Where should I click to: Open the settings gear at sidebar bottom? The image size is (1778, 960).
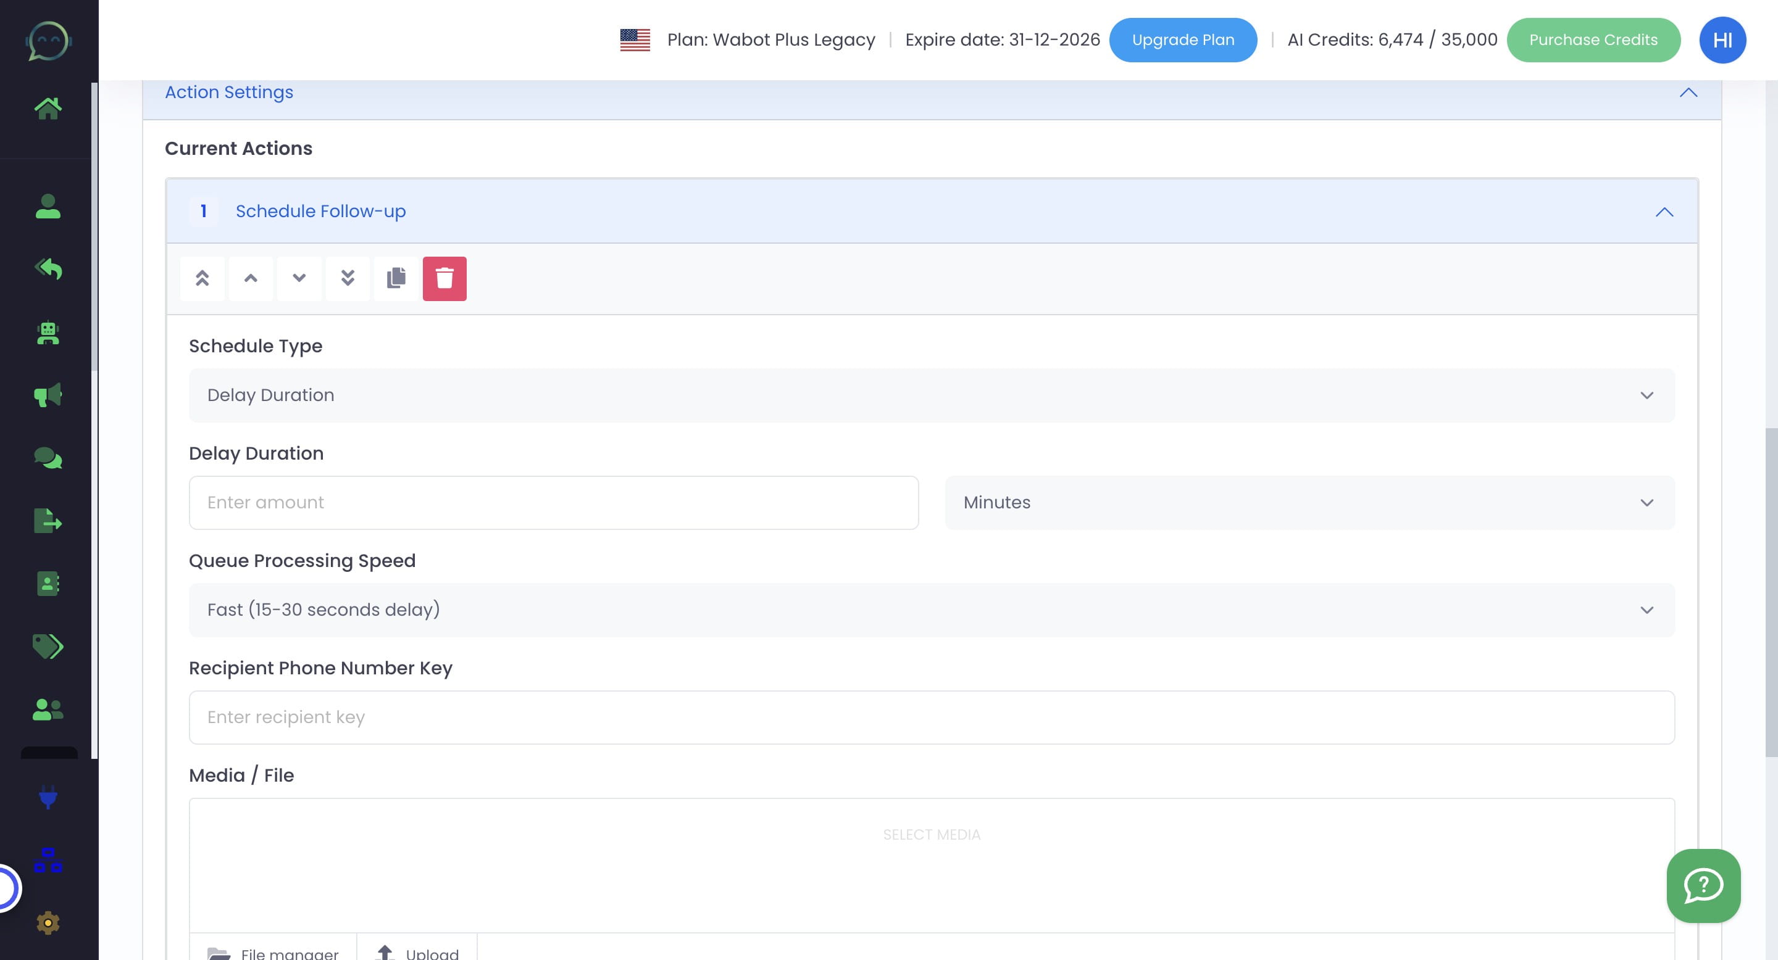[47, 922]
